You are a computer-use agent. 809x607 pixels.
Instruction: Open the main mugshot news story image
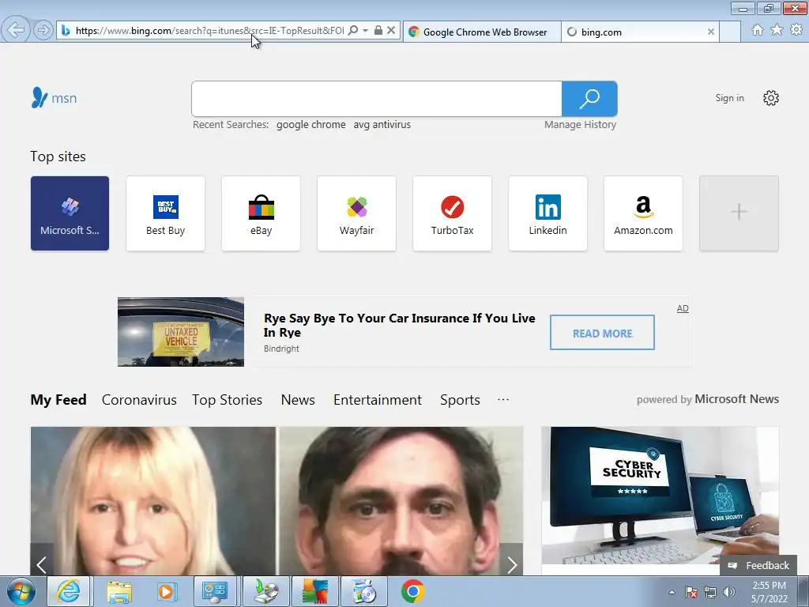[x=277, y=500]
